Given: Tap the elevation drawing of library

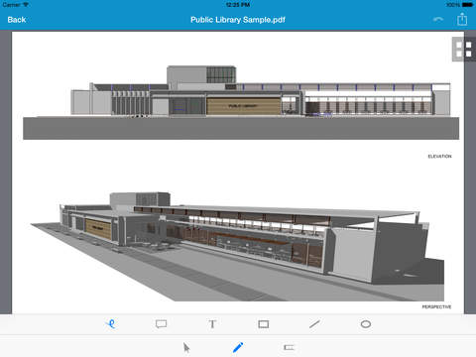Looking at the screenshot, I should pos(241,102).
